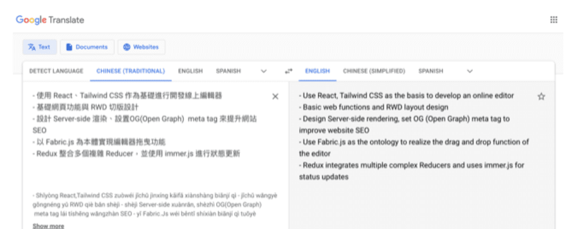Viewport: 577px width, 229px height.
Task: Click the pinyin transliteration starting 'Shǐyòng React'
Action: pos(155,205)
